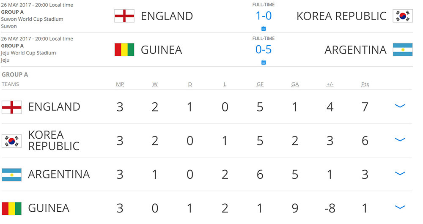Click the GF column header
The width and height of the screenshot is (423, 224).
click(260, 84)
